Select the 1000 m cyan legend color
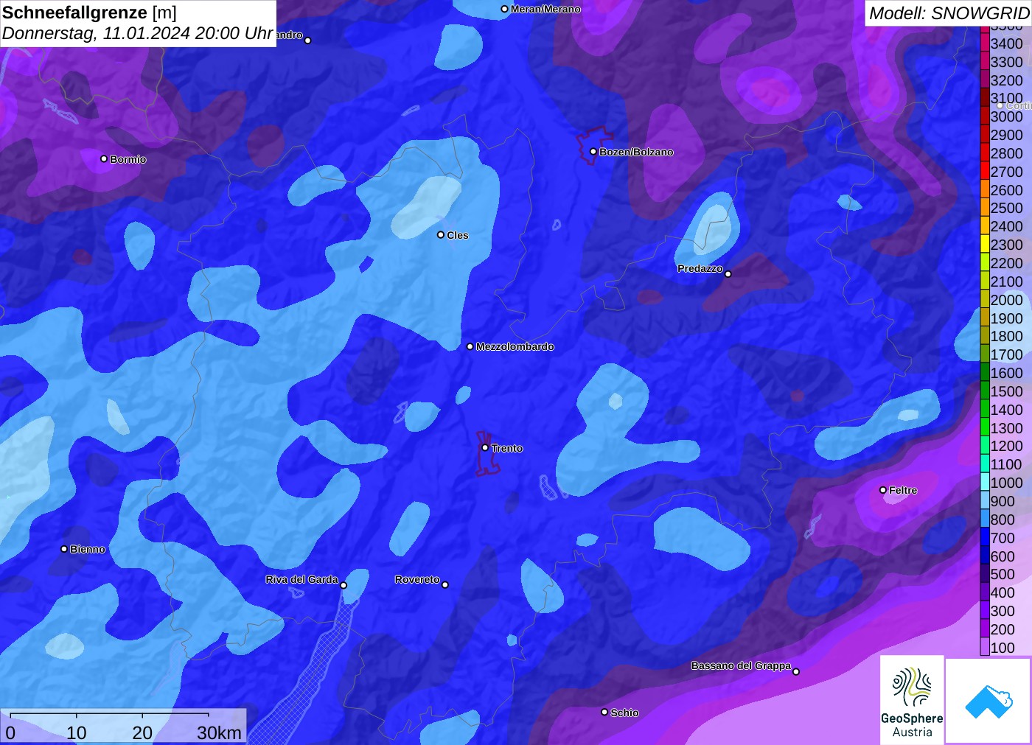 tap(985, 483)
